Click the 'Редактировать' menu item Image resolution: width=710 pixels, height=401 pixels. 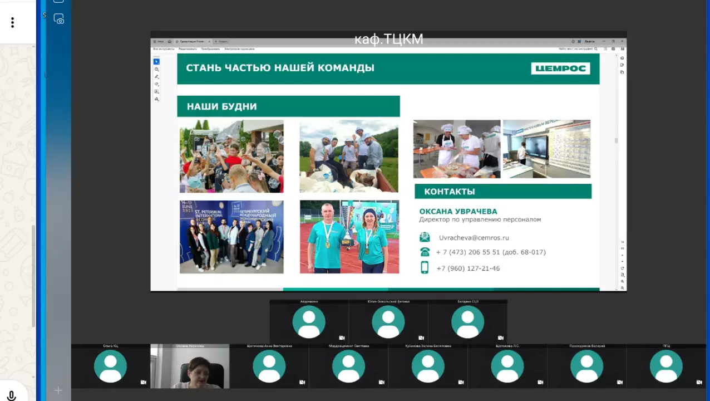tap(188, 49)
